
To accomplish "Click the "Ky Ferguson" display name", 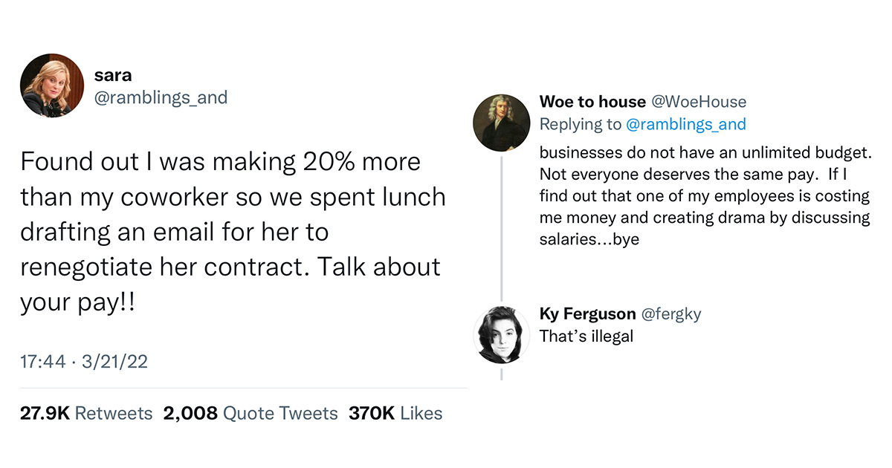I will (586, 314).
